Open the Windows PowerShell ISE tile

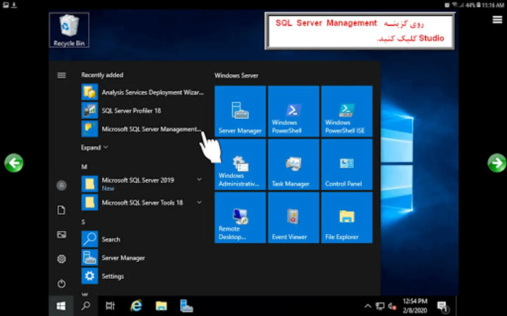pos(346,111)
